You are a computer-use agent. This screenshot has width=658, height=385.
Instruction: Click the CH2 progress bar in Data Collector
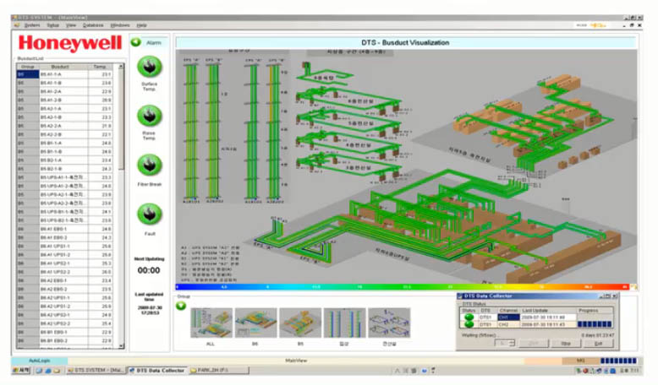pyautogui.click(x=595, y=324)
